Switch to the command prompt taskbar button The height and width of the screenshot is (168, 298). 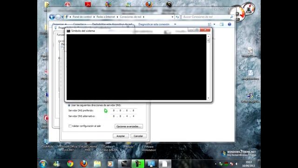pos(124,164)
